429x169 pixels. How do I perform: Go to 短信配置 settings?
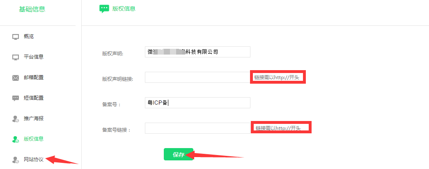34,98
